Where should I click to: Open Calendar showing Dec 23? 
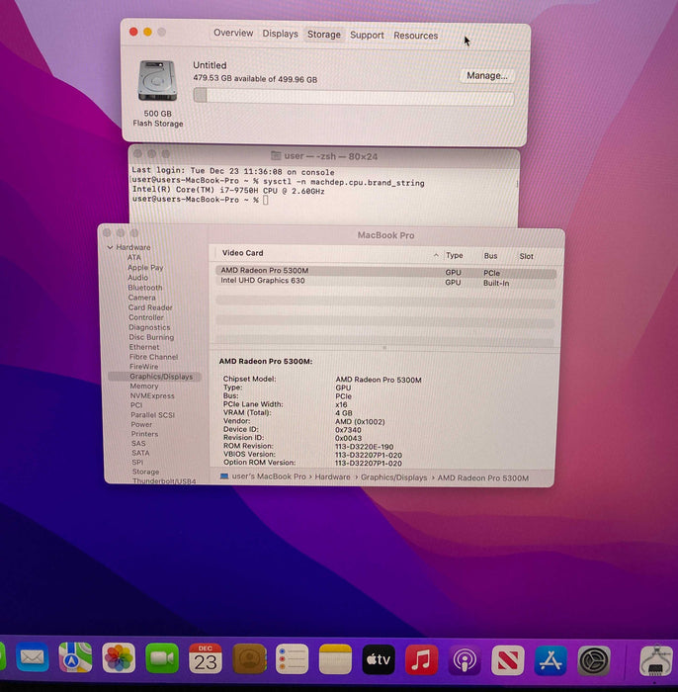[x=206, y=658]
